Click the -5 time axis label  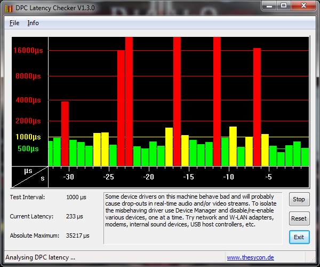pos(269,177)
